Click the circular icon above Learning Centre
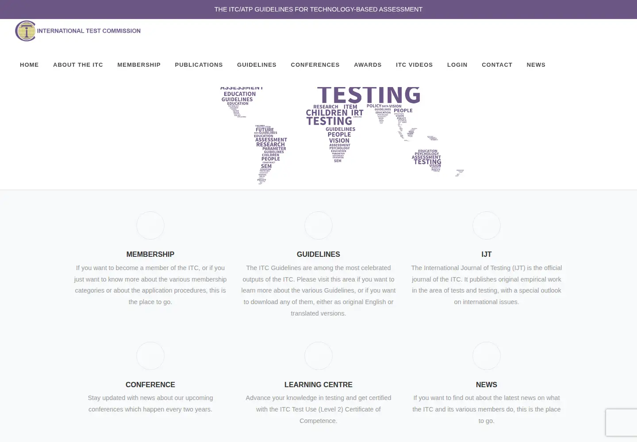This screenshot has width=637, height=442. pyautogui.click(x=318, y=356)
